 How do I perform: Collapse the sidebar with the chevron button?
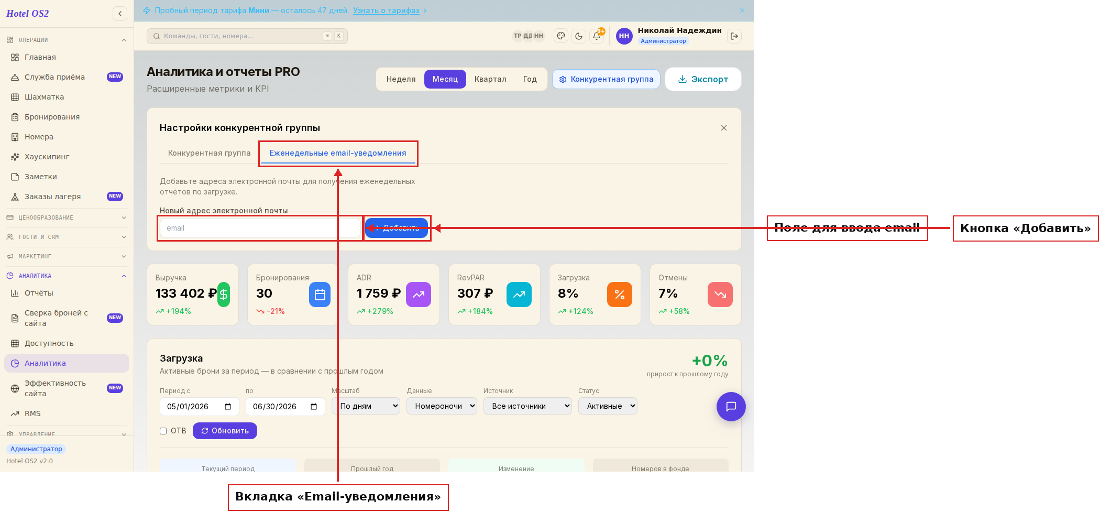(x=120, y=14)
